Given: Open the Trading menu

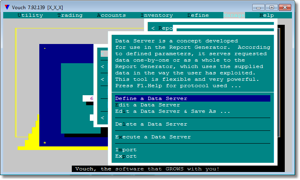Looking at the screenshot, I should [70, 15].
